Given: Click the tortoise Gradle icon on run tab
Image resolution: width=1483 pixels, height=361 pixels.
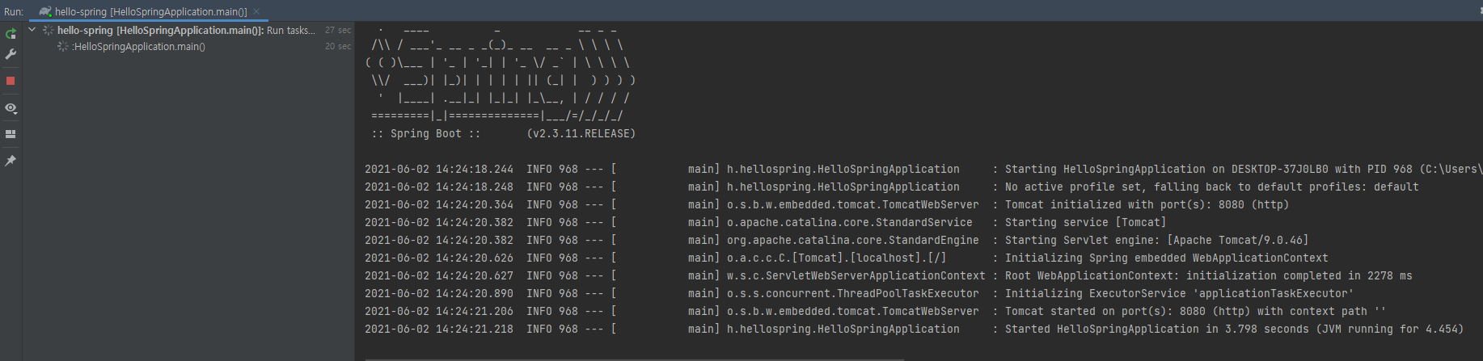Looking at the screenshot, I should 45,11.
